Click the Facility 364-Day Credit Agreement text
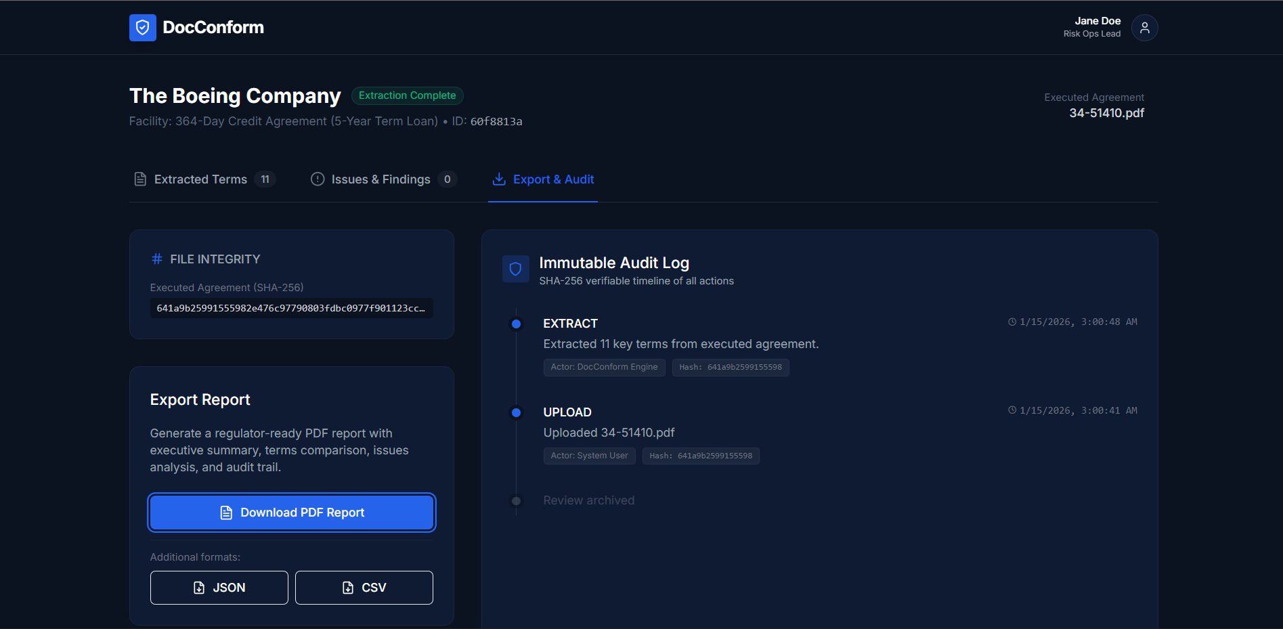 click(x=284, y=121)
